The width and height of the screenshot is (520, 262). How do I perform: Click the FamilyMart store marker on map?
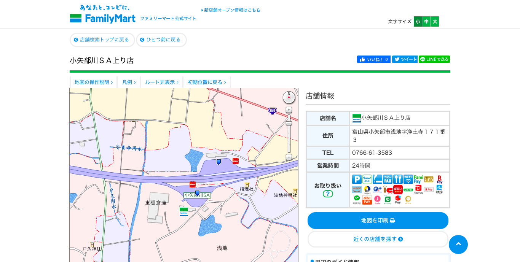click(184, 211)
